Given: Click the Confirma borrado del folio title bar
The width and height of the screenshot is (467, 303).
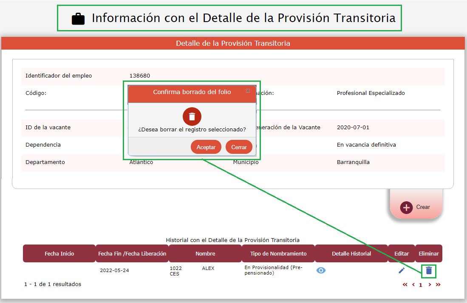Looking at the screenshot, I should coord(192,92).
